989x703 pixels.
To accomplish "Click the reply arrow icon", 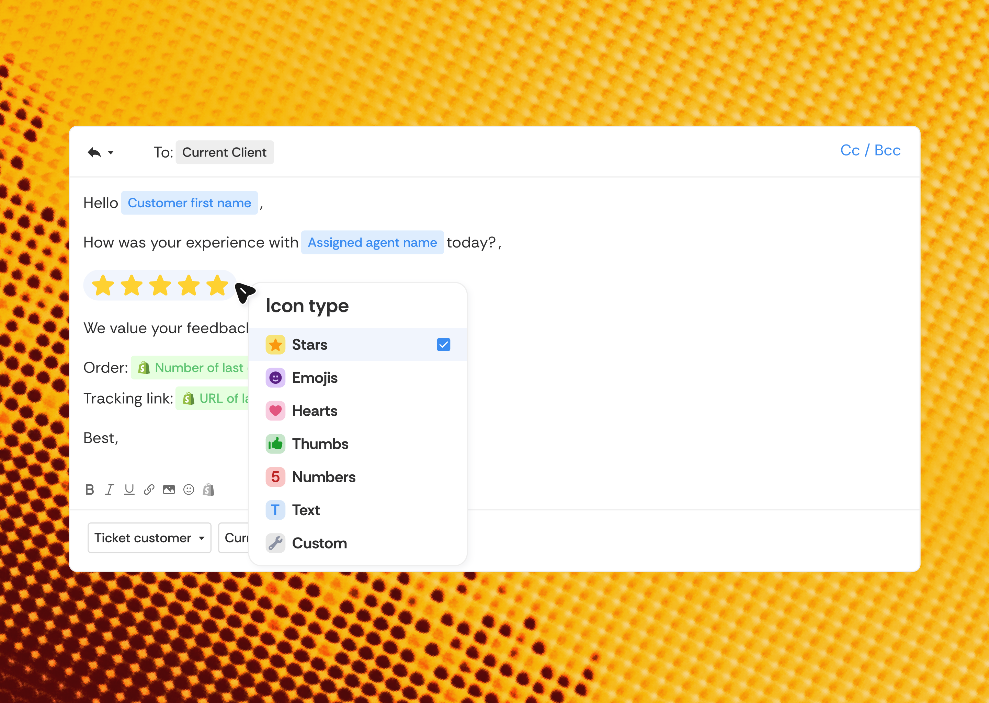I will 94,152.
